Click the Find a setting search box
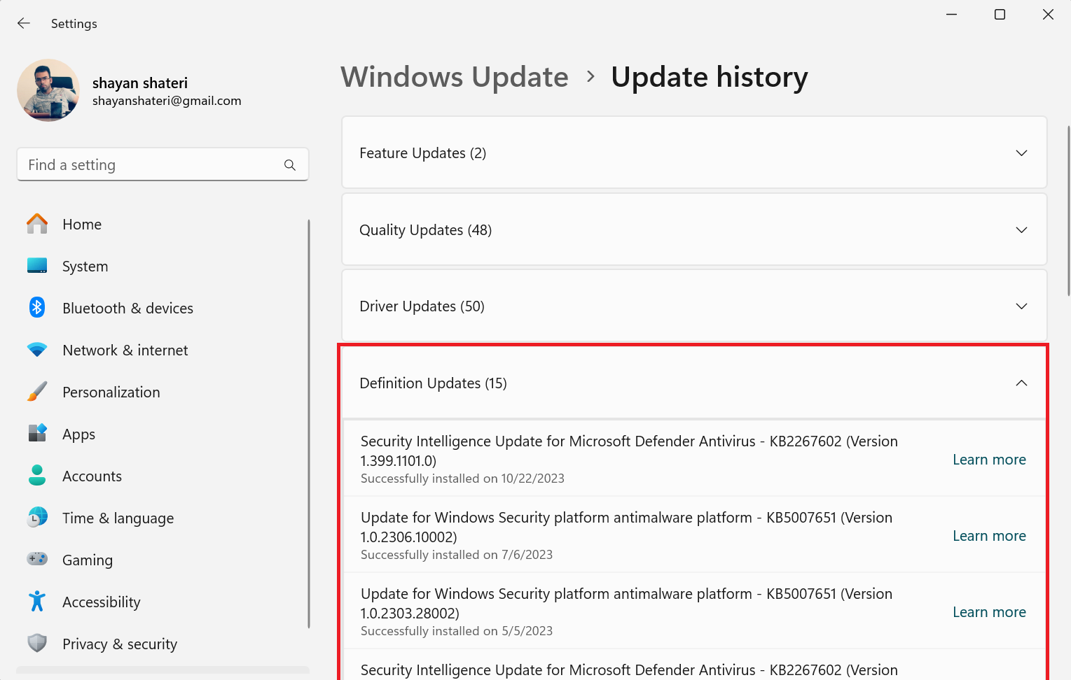Image resolution: width=1071 pixels, height=680 pixels. (163, 164)
